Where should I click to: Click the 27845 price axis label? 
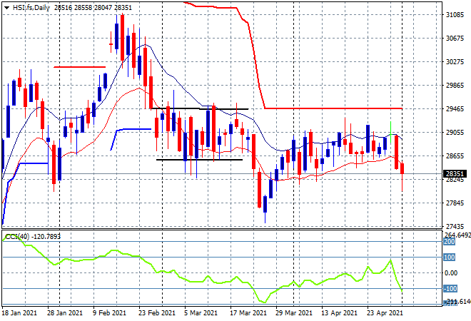(455, 203)
